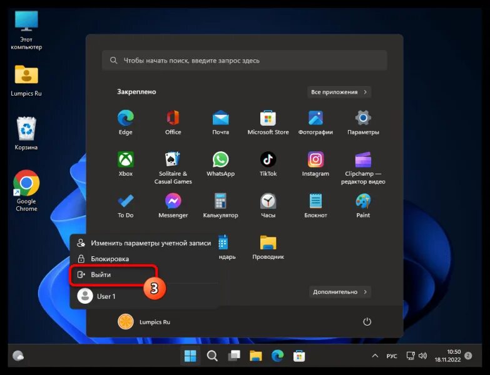Open the Paint app
Image resolution: width=490 pixels, height=375 pixels.
tap(363, 205)
